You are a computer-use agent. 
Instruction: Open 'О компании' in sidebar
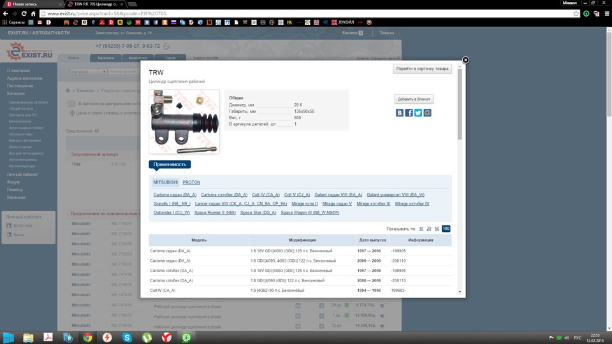(x=18, y=71)
